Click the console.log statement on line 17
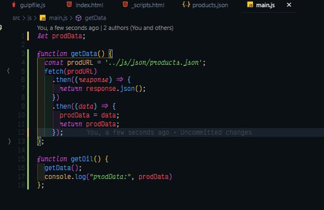324x210 pixels. (108, 177)
